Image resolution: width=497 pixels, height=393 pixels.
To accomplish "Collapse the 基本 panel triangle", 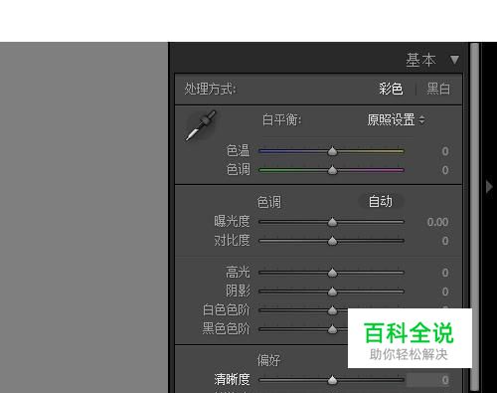I will 454,60.
